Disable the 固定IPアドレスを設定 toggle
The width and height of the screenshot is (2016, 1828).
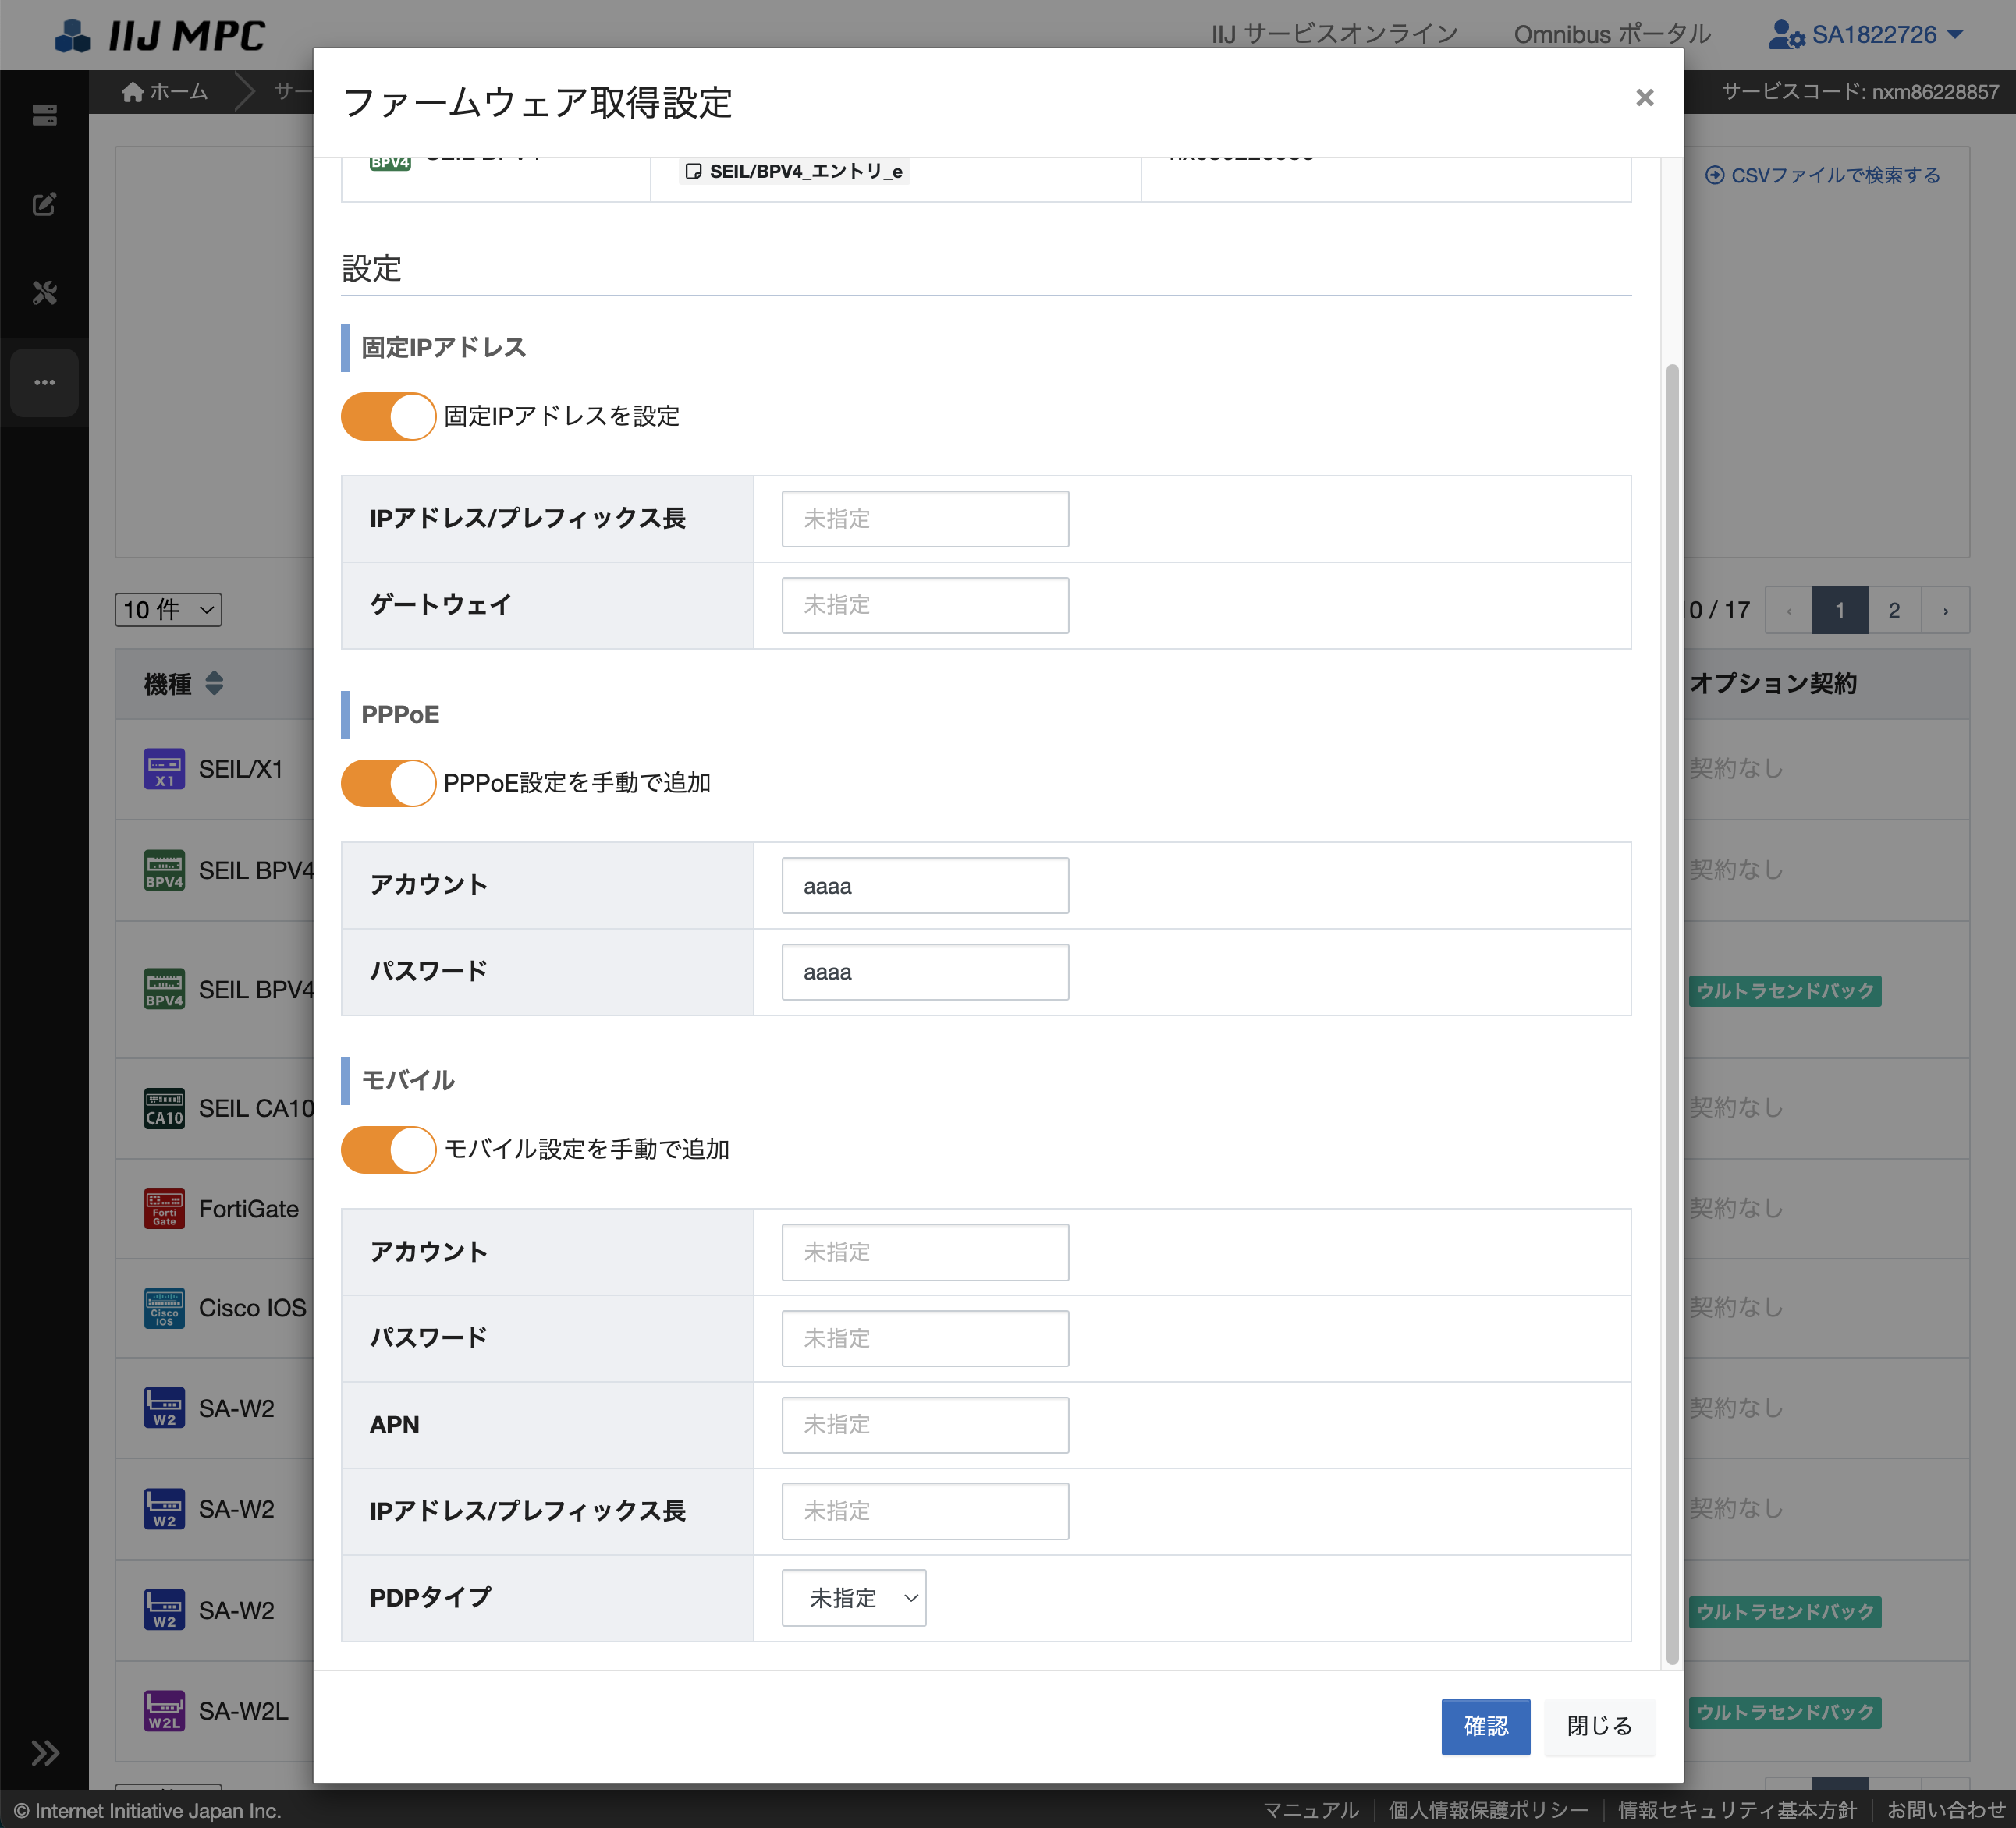388,416
